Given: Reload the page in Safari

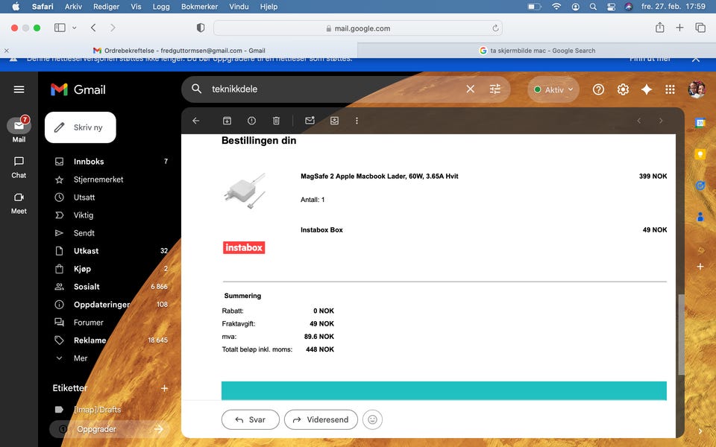Looking at the screenshot, I should (495, 28).
